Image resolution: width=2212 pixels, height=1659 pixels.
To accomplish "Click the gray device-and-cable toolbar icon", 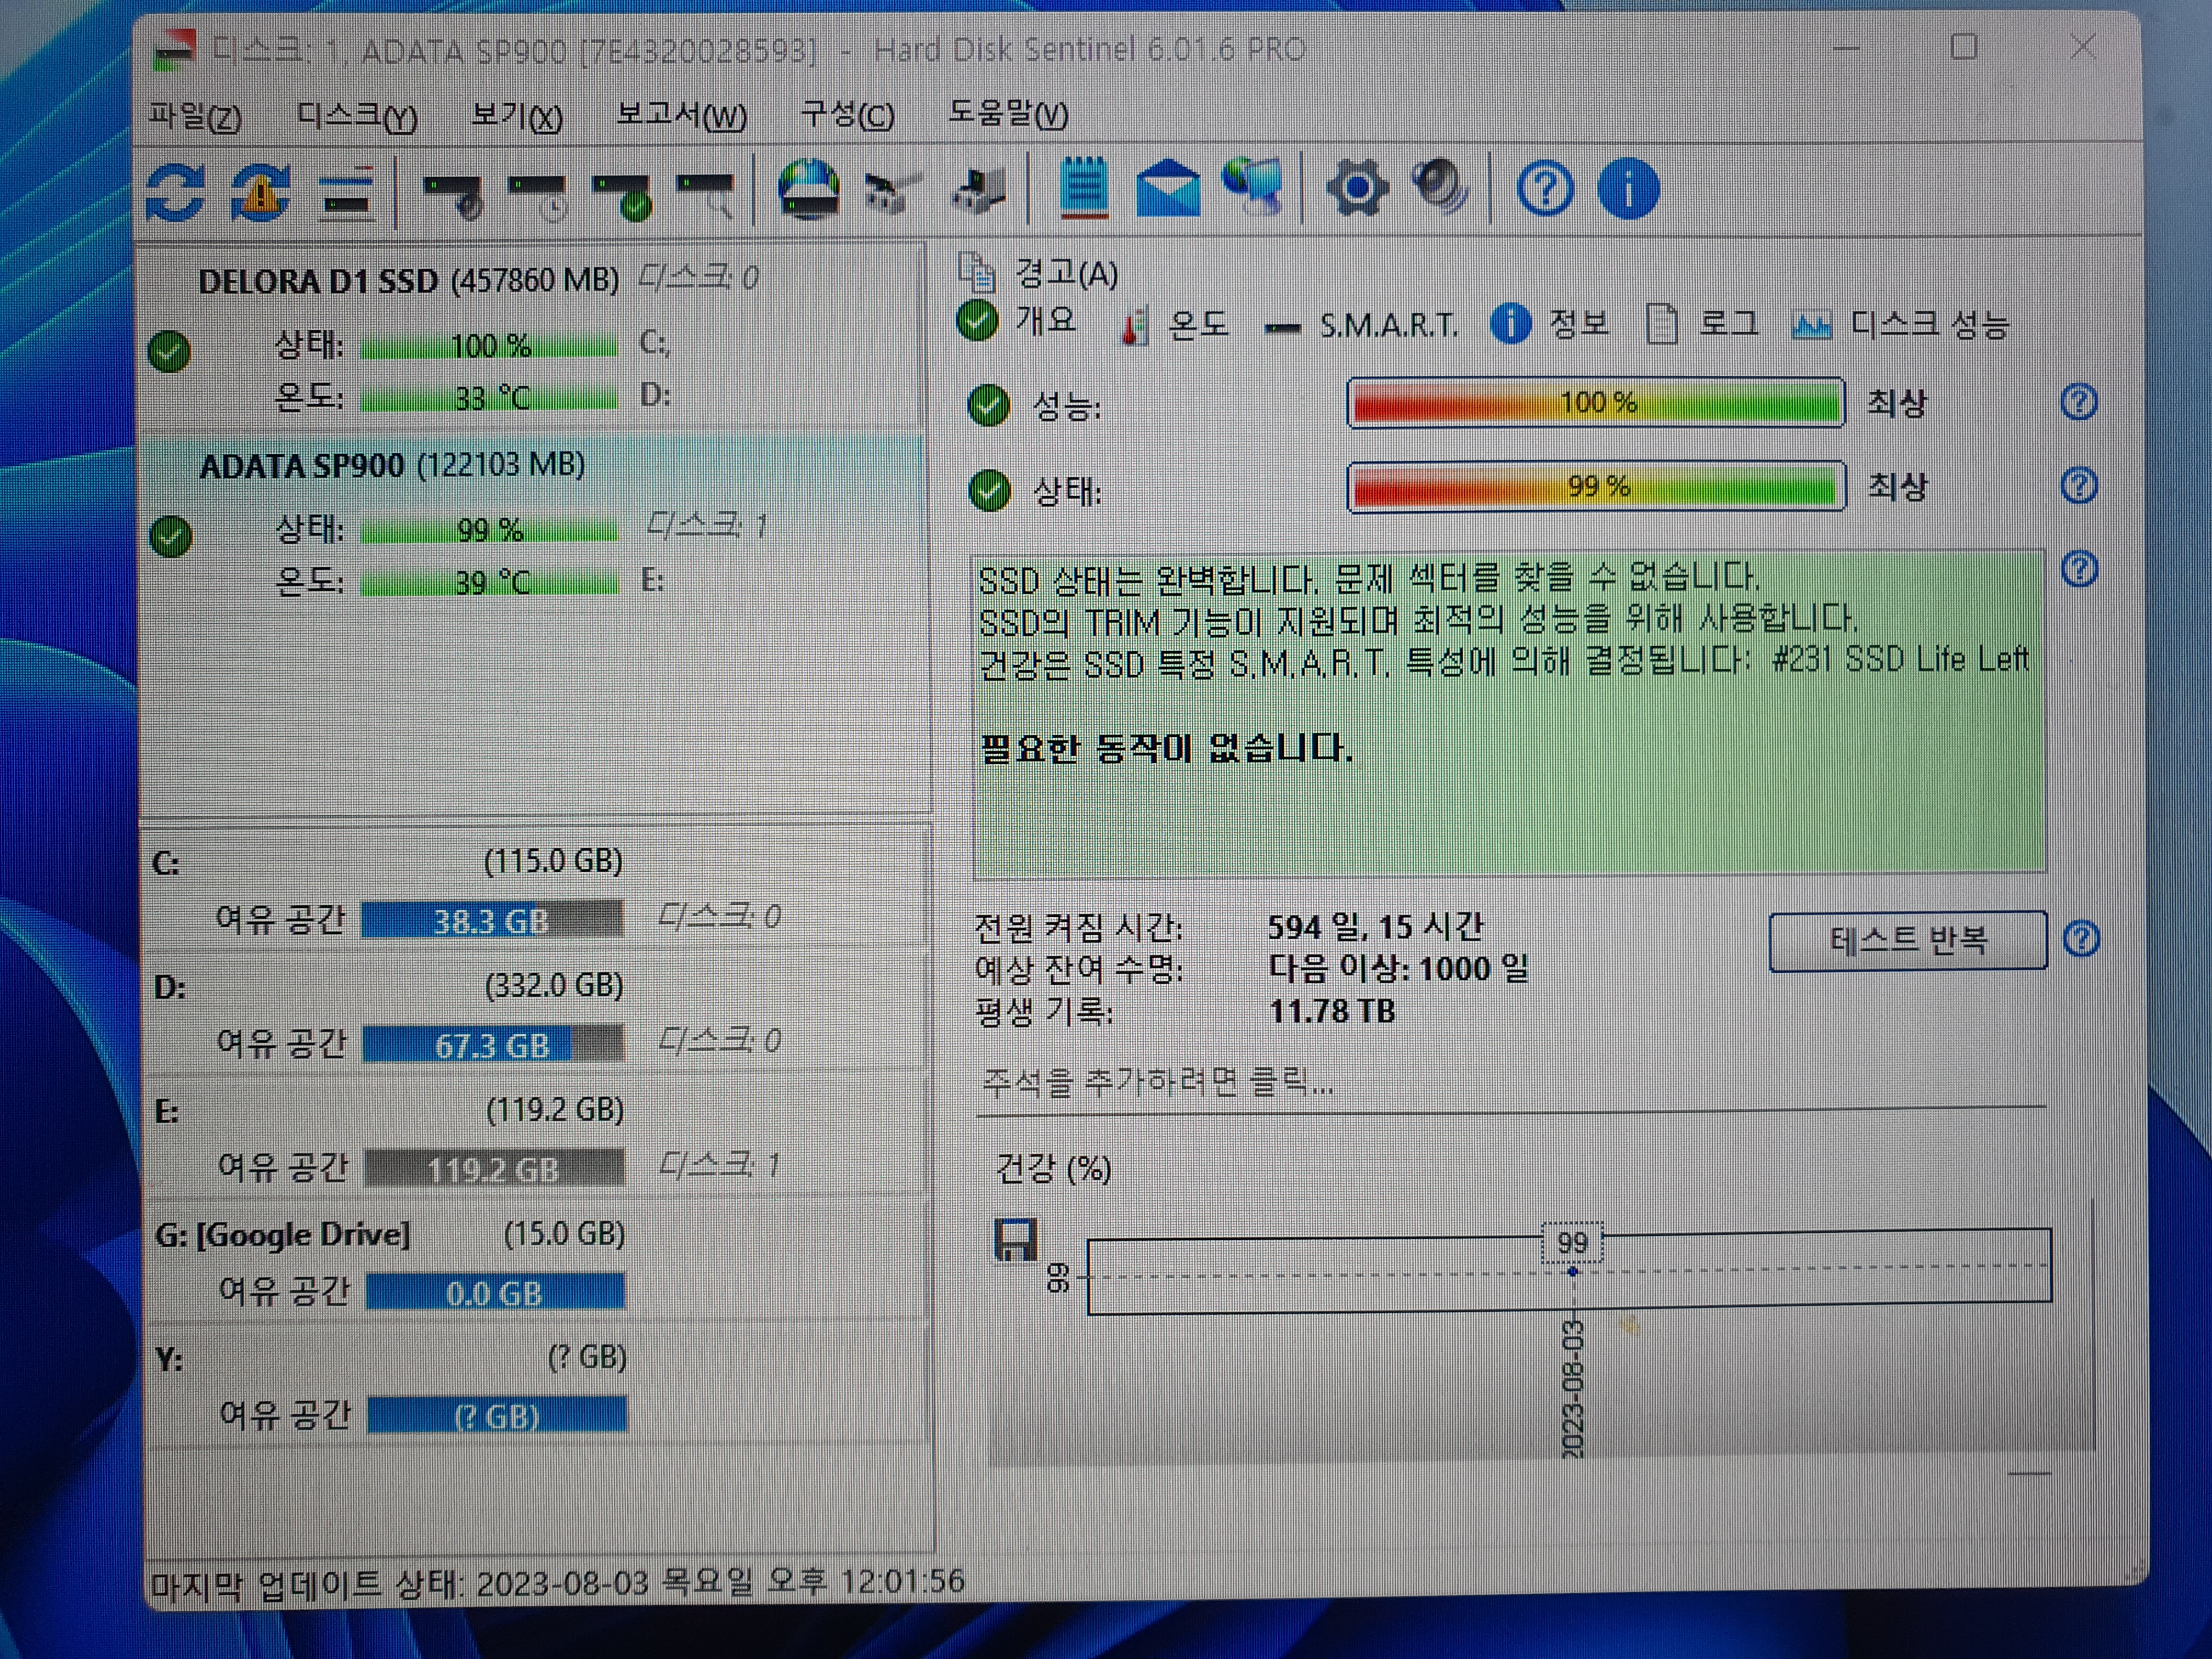I will coord(892,192).
